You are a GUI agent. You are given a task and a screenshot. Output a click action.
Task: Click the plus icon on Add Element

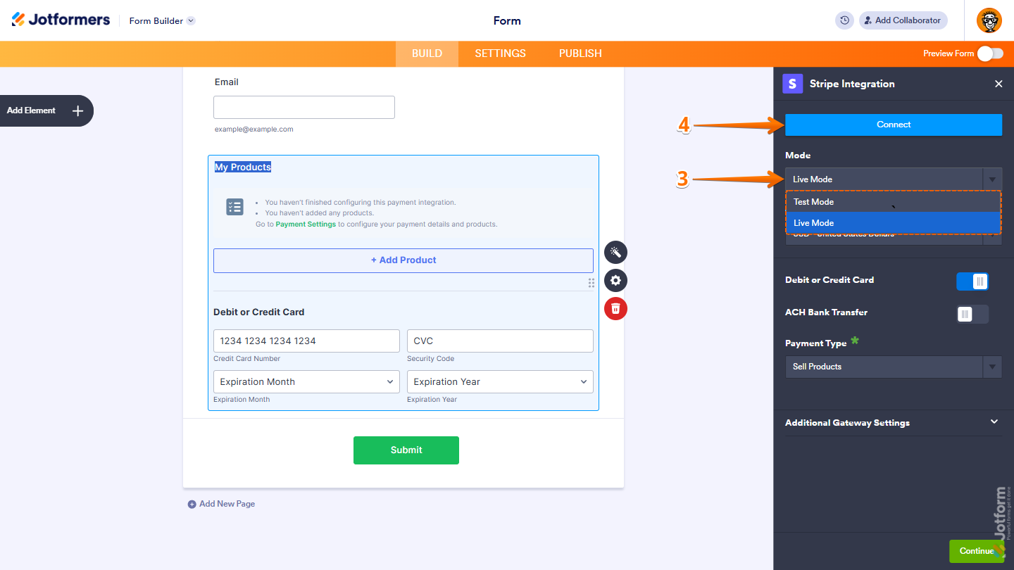[77, 111]
